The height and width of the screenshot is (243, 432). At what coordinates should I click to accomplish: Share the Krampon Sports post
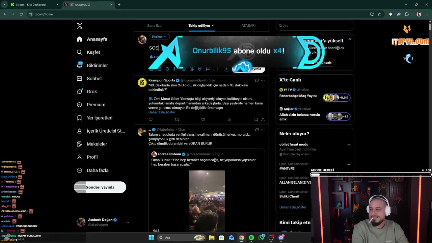[x=263, y=119]
